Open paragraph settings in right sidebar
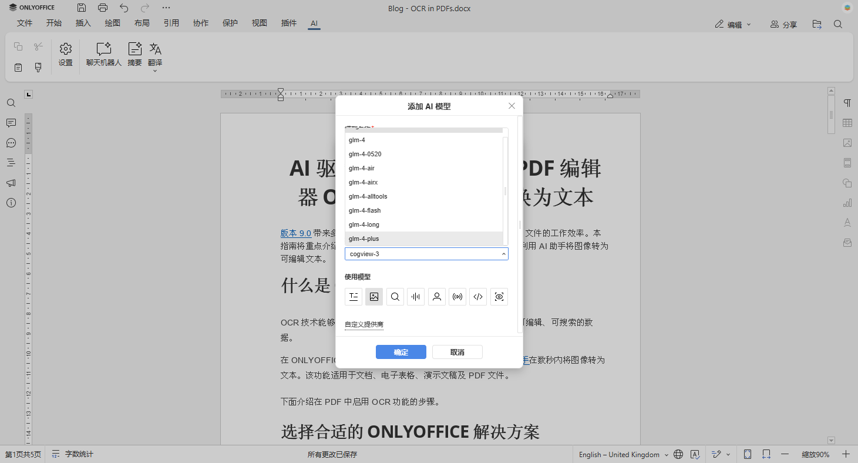Image resolution: width=858 pixels, height=463 pixels. pos(847,103)
